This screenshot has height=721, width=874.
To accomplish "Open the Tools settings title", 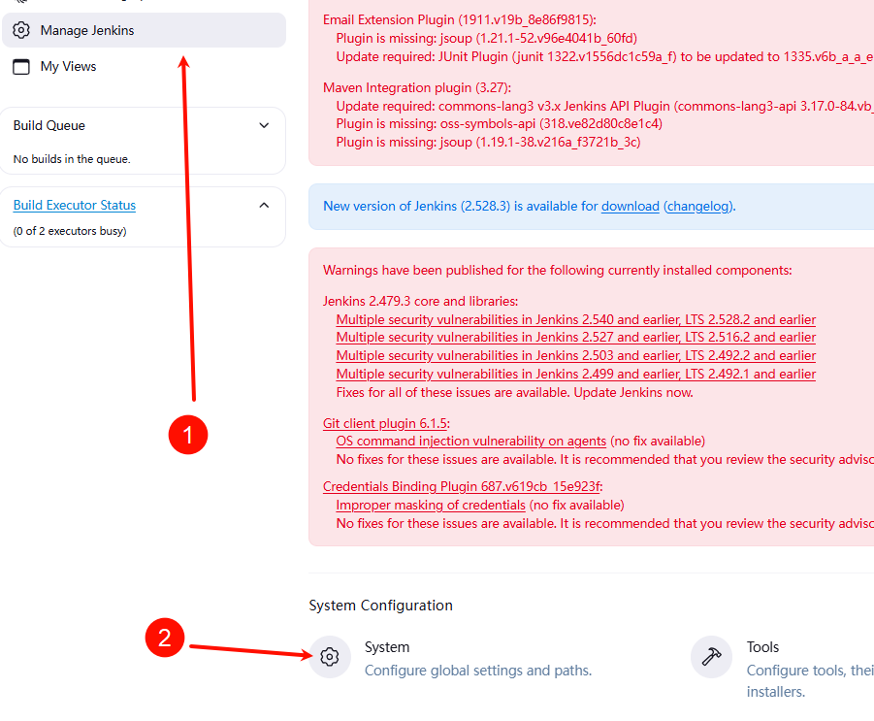I will tap(762, 647).
